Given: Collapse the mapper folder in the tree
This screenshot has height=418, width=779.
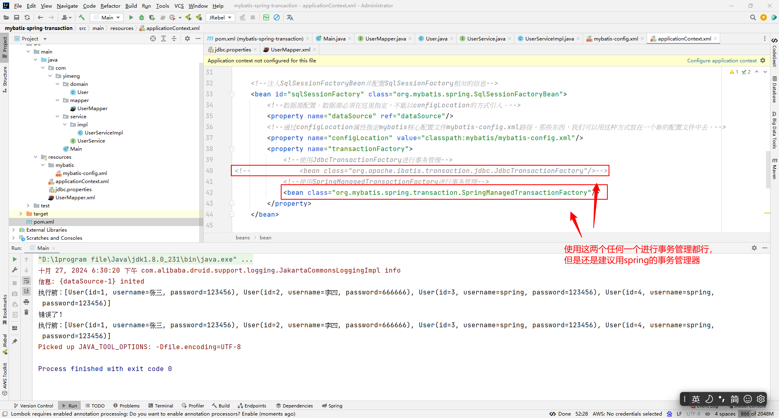Looking at the screenshot, I should click(x=58, y=100).
